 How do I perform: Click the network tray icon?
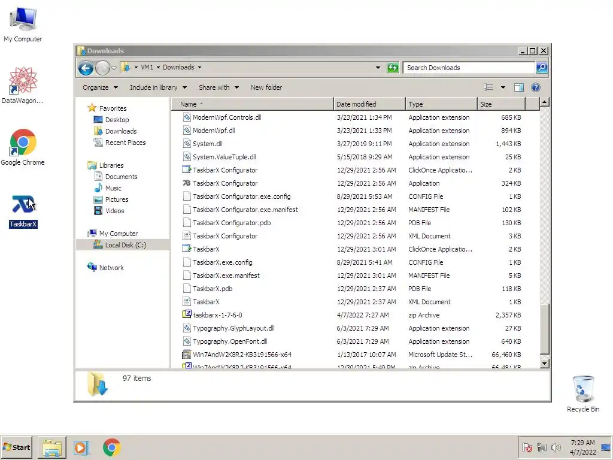click(541, 447)
